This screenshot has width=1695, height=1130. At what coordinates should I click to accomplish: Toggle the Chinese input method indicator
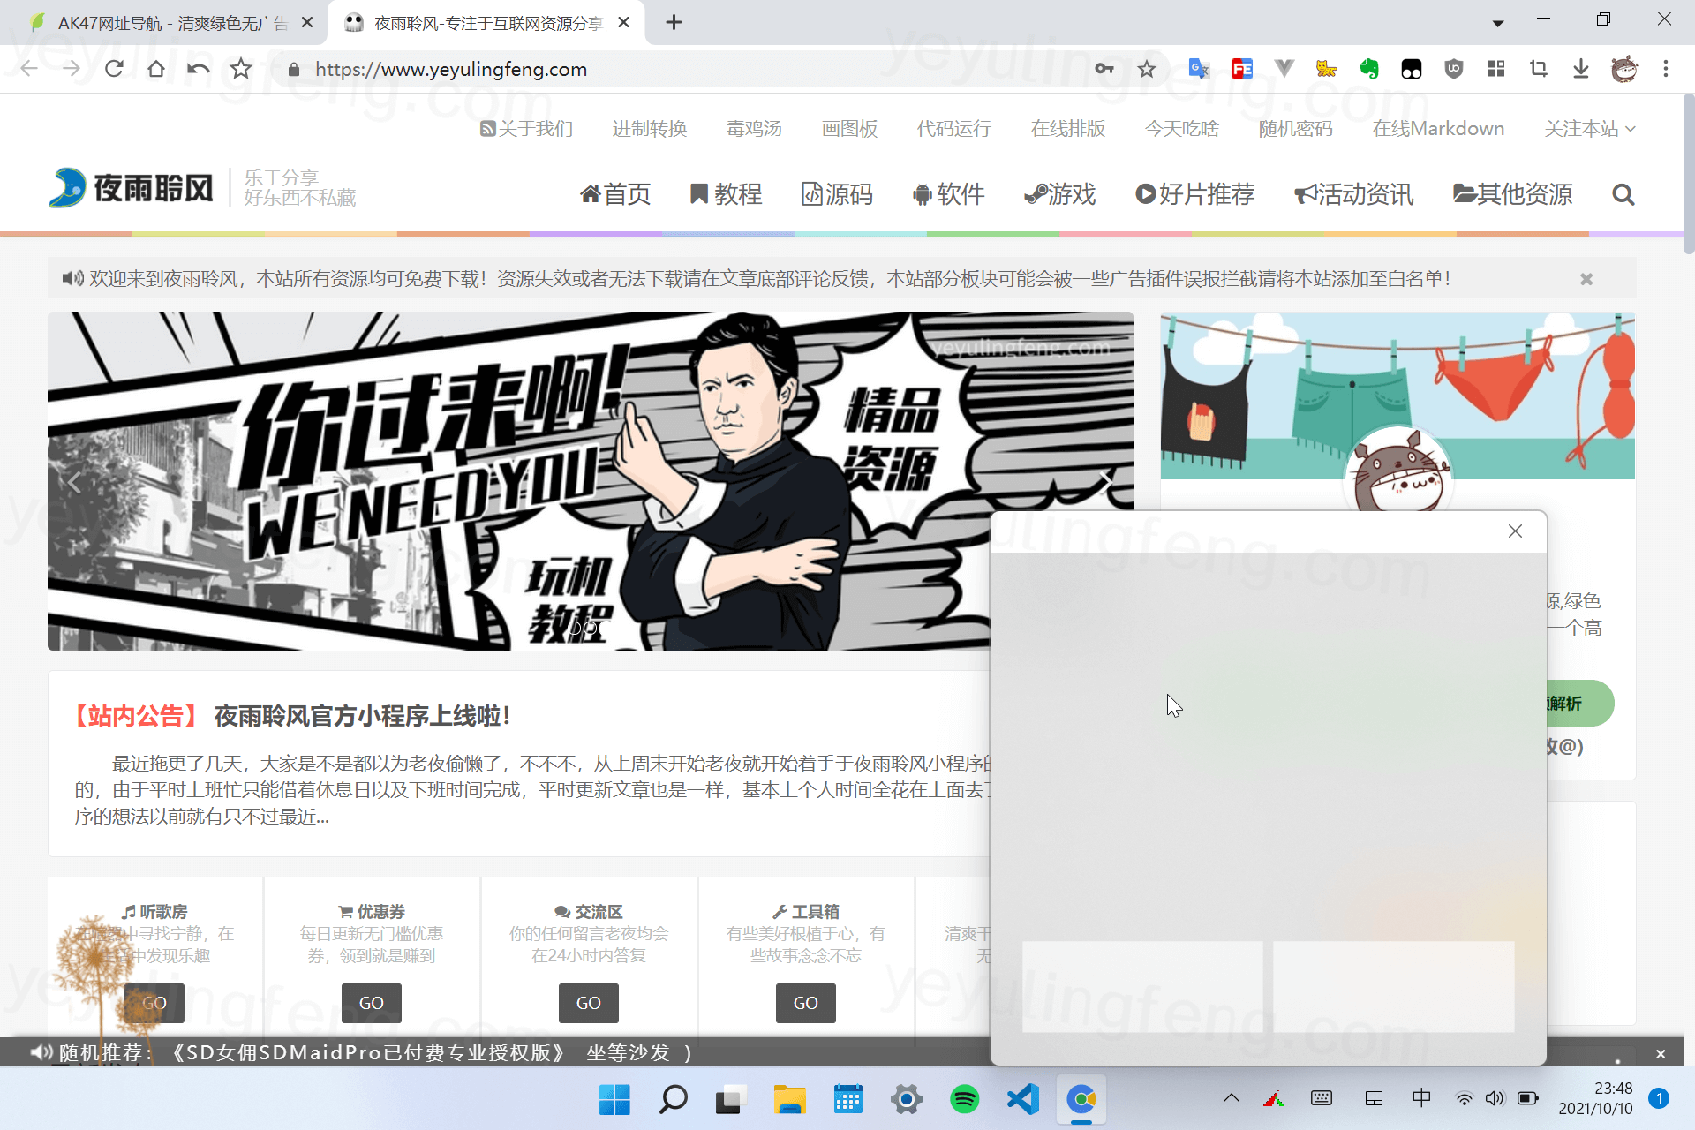pos(1421,1098)
